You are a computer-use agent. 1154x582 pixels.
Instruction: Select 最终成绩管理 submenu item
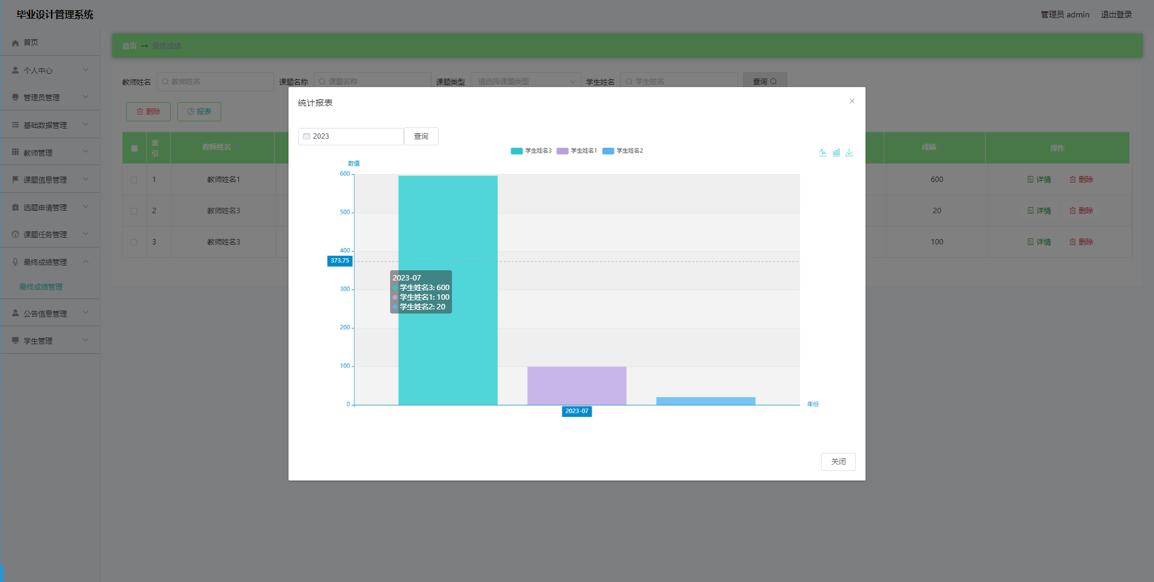[x=41, y=287]
